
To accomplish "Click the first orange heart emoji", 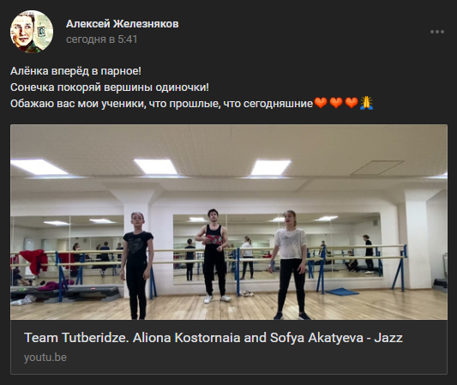I will [321, 103].
